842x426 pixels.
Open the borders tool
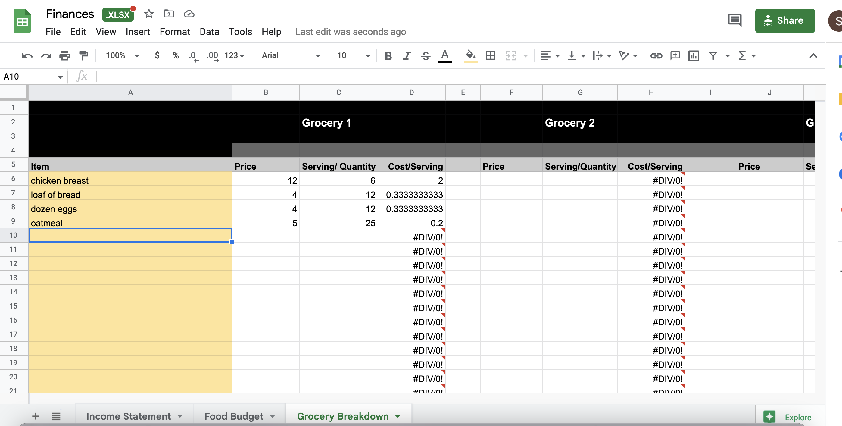pyautogui.click(x=490, y=55)
